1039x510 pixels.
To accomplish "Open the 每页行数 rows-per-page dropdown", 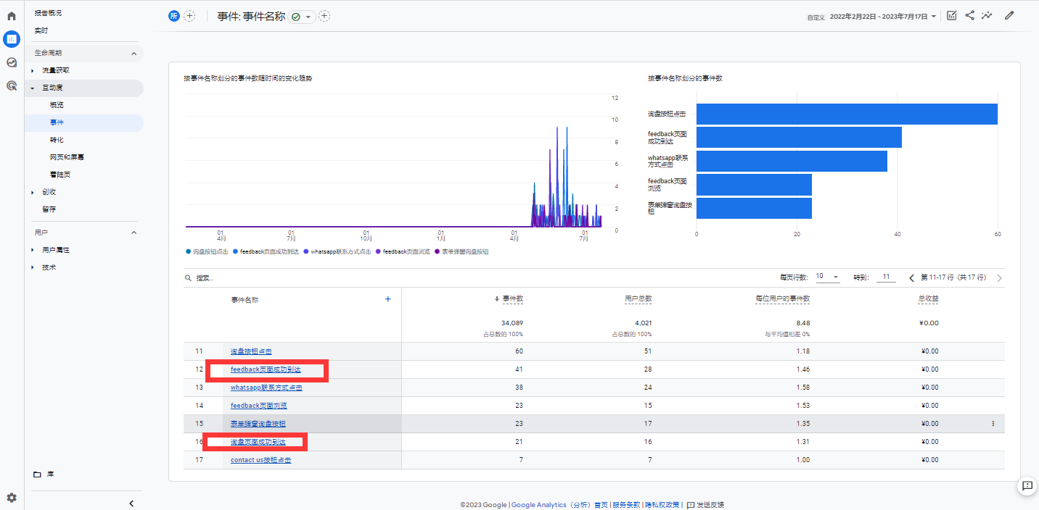I will 827,277.
